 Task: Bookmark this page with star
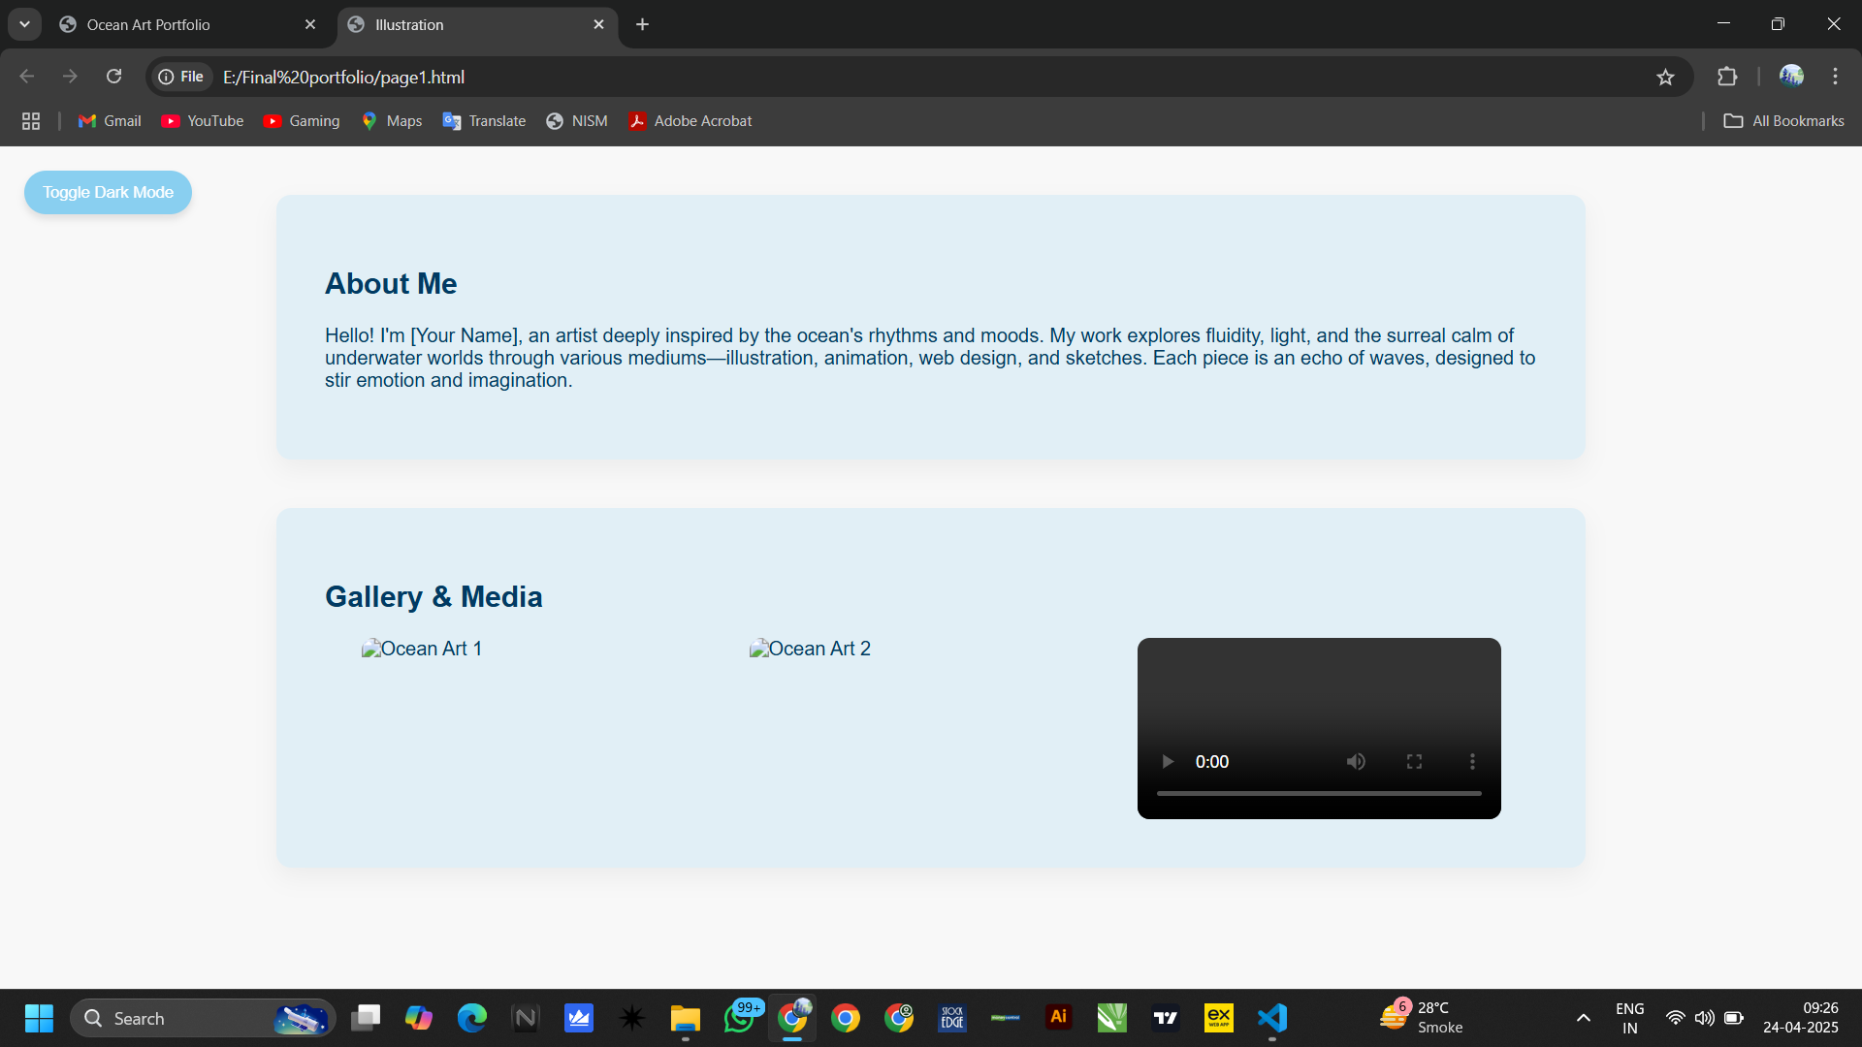(x=1665, y=78)
